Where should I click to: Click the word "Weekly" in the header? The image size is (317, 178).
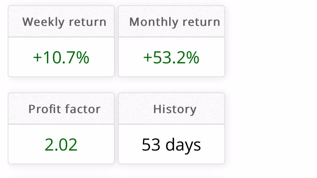(x=43, y=22)
